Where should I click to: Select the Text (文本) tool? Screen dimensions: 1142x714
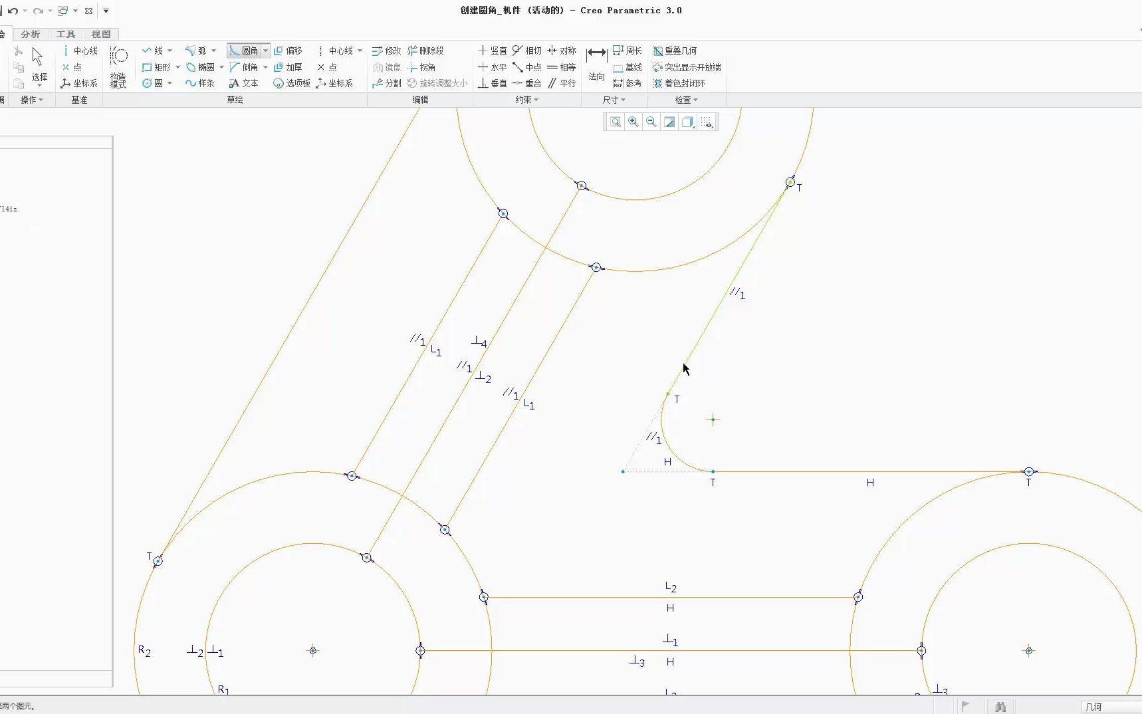pos(244,82)
